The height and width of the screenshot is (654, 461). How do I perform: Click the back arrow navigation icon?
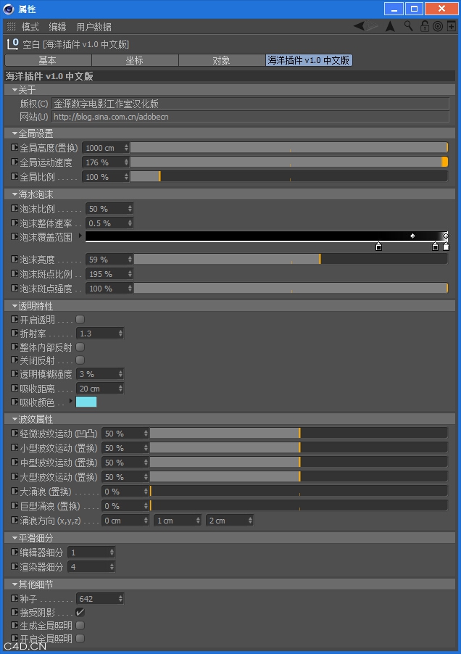point(359,26)
